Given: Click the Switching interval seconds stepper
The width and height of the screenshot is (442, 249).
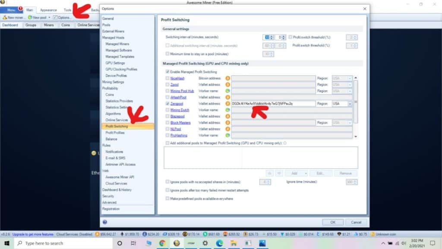Looking at the screenshot, I should [x=284, y=37].
